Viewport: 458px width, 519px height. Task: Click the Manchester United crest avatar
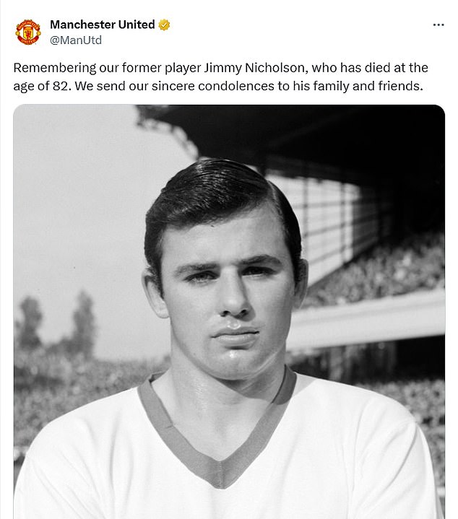click(x=28, y=31)
